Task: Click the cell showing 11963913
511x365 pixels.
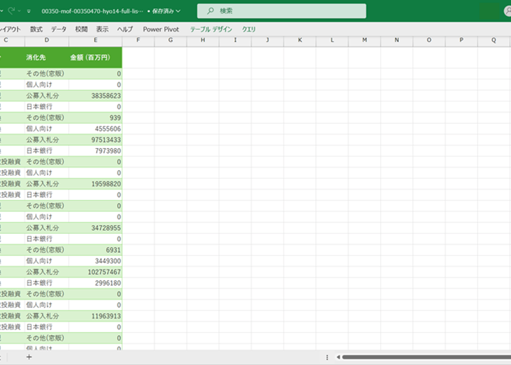Action: pyautogui.click(x=96, y=316)
